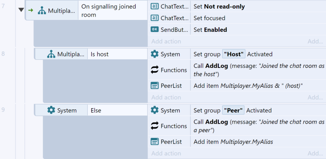Click Functions icon for host AddLog call

pyautogui.click(x=154, y=70)
